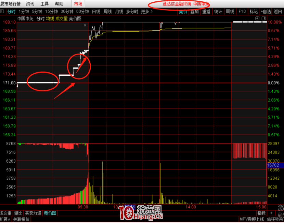The image size is (284, 223).
Task: Open the 多分时 multi-timeshare selector
Action: click(132, 12)
